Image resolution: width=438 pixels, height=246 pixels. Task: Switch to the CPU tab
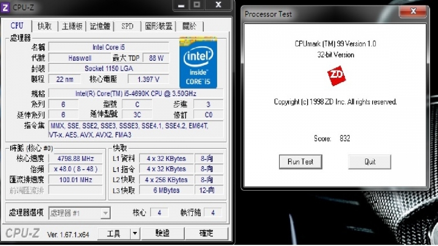(x=17, y=26)
